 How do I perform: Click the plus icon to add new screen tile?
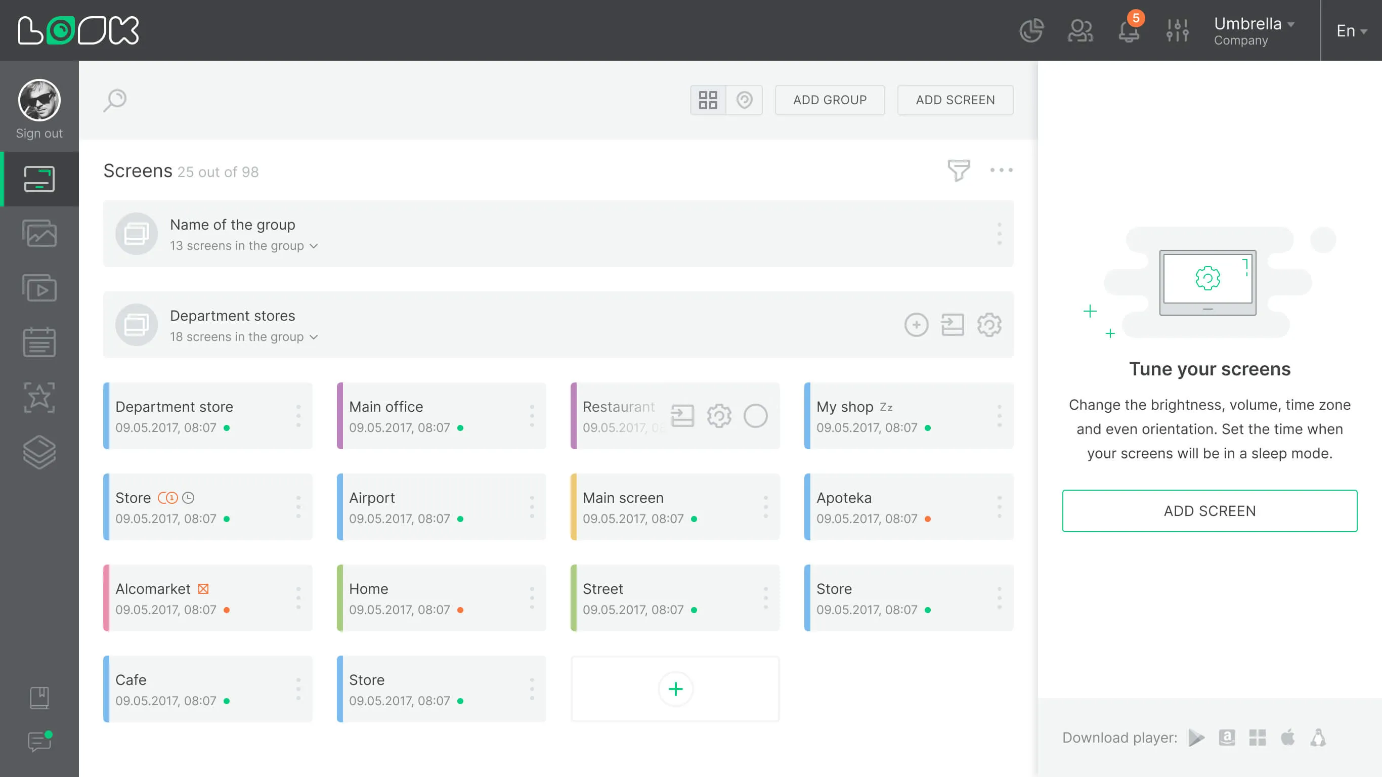677,689
